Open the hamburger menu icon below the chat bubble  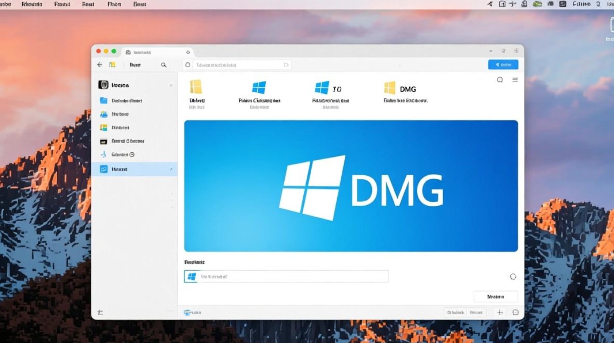click(x=515, y=80)
